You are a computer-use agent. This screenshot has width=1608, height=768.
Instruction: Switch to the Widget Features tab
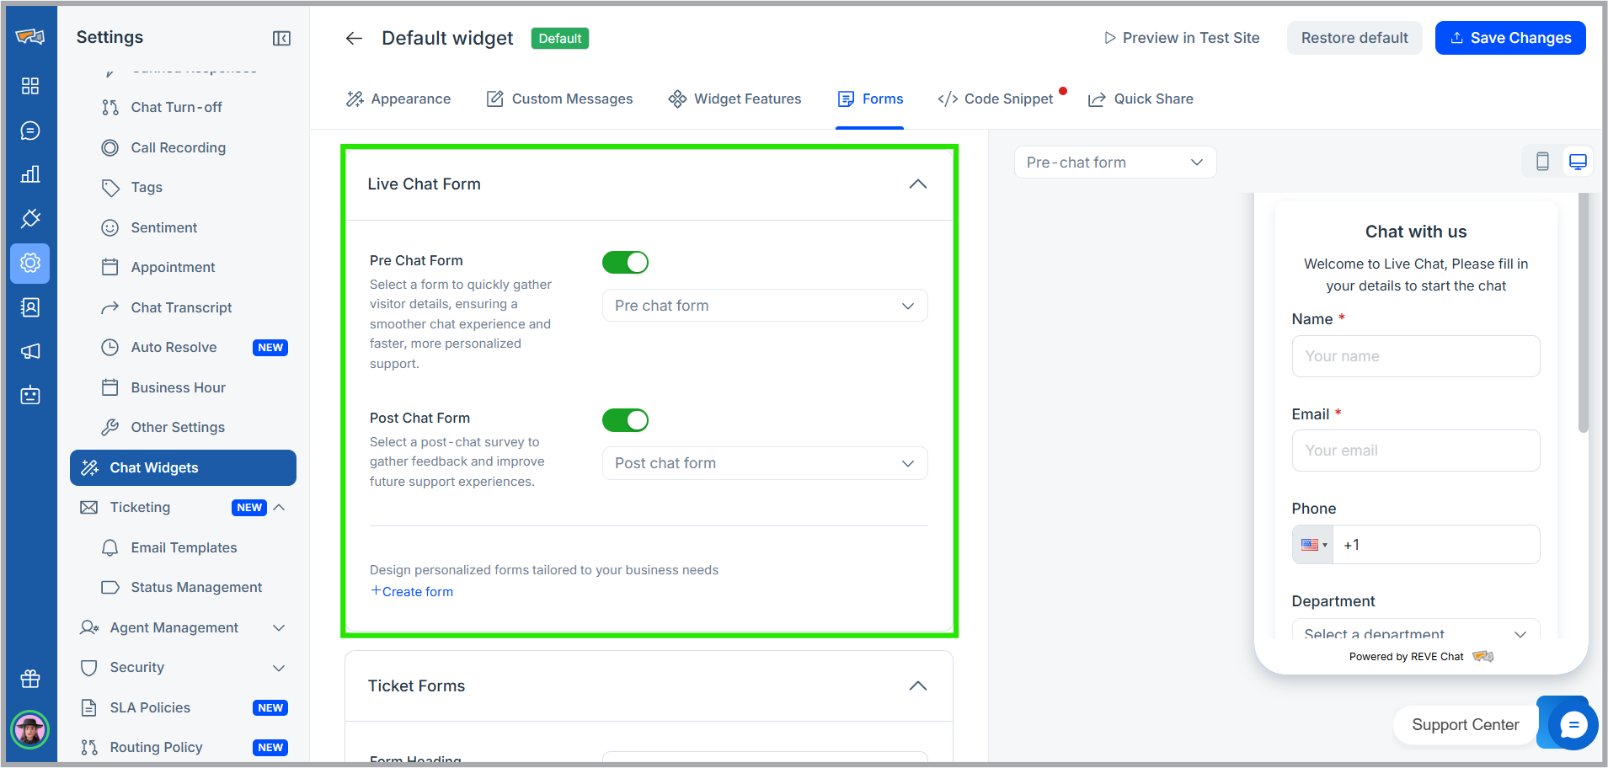735,99
